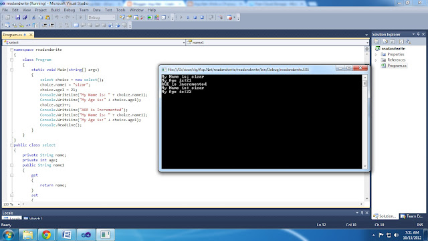Viewport: 428px width, 241px height.
Task: Click the Paste clipboard icon
Action: (x=47, y=17)
